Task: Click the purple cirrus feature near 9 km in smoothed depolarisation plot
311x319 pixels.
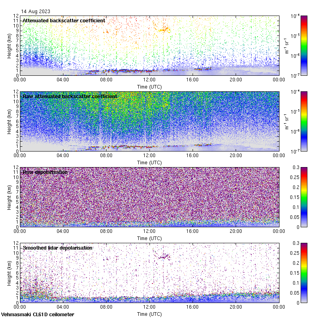Action: pos(165,257)
